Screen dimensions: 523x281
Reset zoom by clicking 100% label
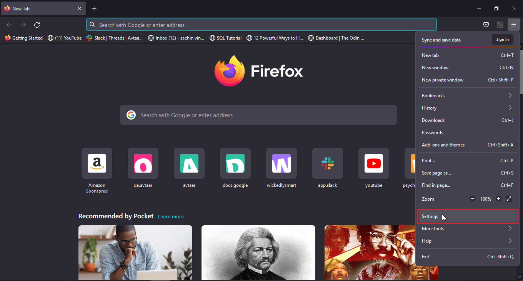486,199
